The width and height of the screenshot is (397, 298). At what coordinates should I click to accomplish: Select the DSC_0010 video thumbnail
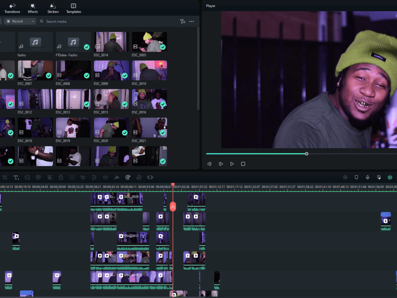[149, 70]
